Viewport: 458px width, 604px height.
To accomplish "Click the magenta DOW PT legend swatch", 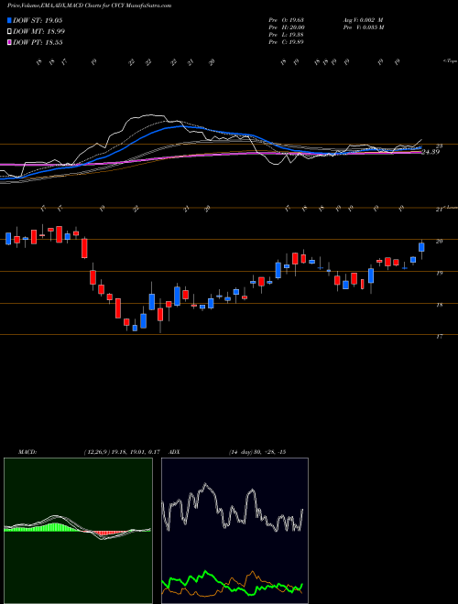I will point(10,42).
